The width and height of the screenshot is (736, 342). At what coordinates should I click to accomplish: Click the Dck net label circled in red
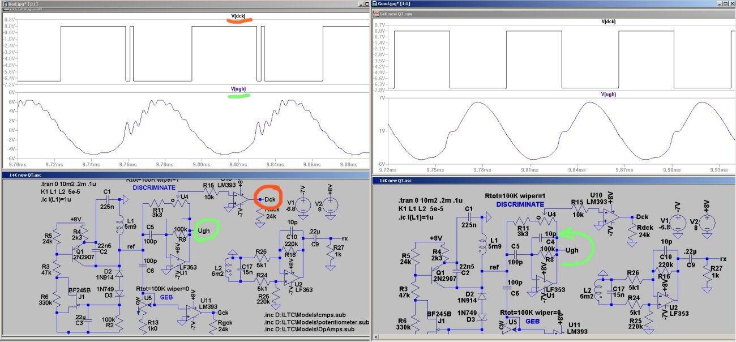click(269, 200)
